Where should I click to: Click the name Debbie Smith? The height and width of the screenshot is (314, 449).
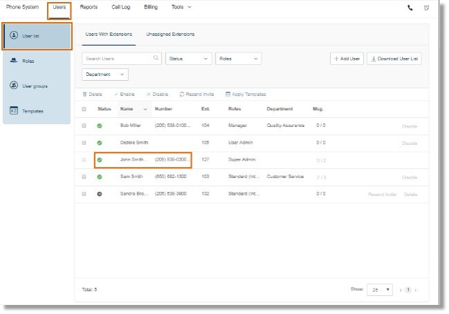134,142
